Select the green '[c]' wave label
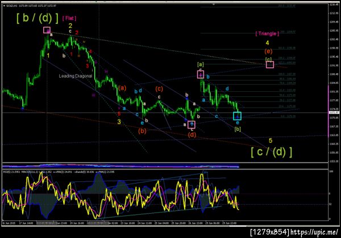 269,59
